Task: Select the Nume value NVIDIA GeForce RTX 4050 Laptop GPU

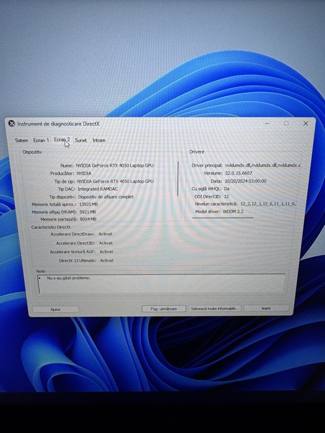Action: (115, 165)
